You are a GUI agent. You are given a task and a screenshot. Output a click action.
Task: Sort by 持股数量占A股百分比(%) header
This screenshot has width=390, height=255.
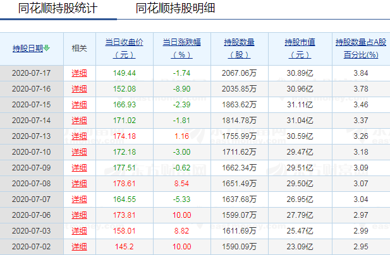[x=361, y=49]
